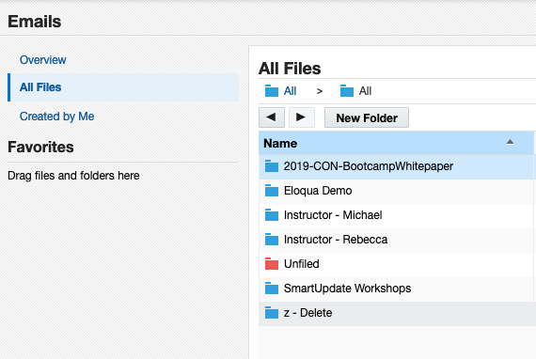Select the z - Delete folder name
The image size is (536, 359).
point(308,313)
